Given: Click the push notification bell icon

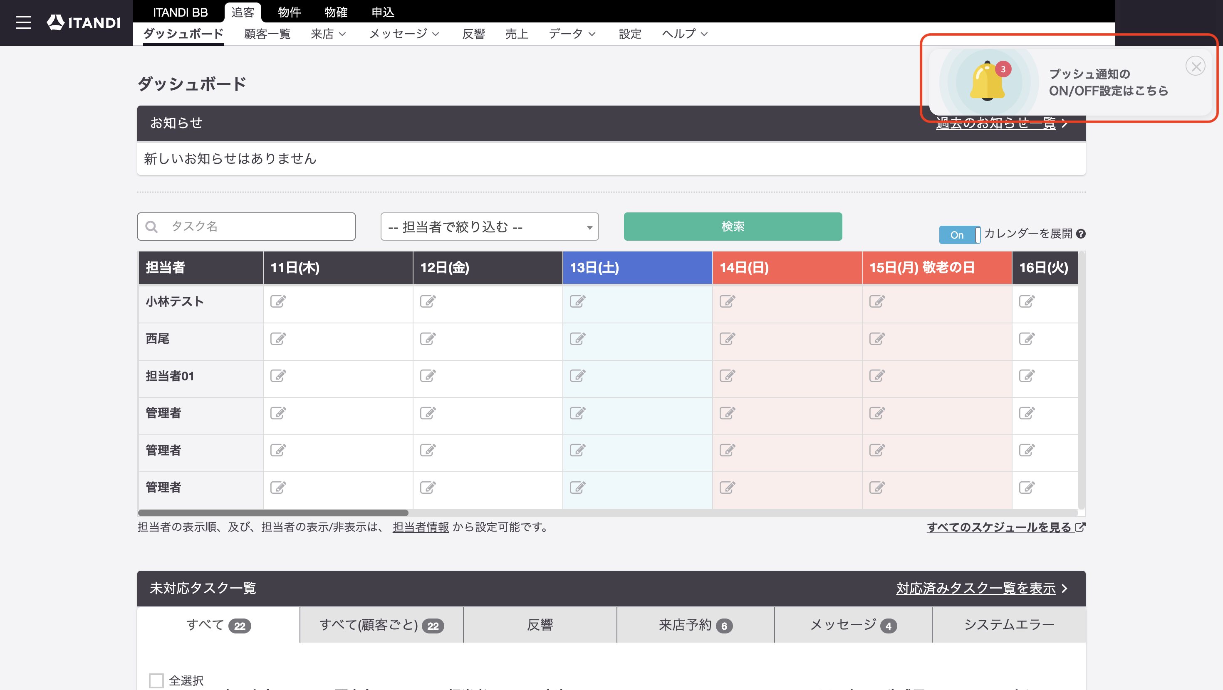Looking at the screenshot, I should (988, 81).
